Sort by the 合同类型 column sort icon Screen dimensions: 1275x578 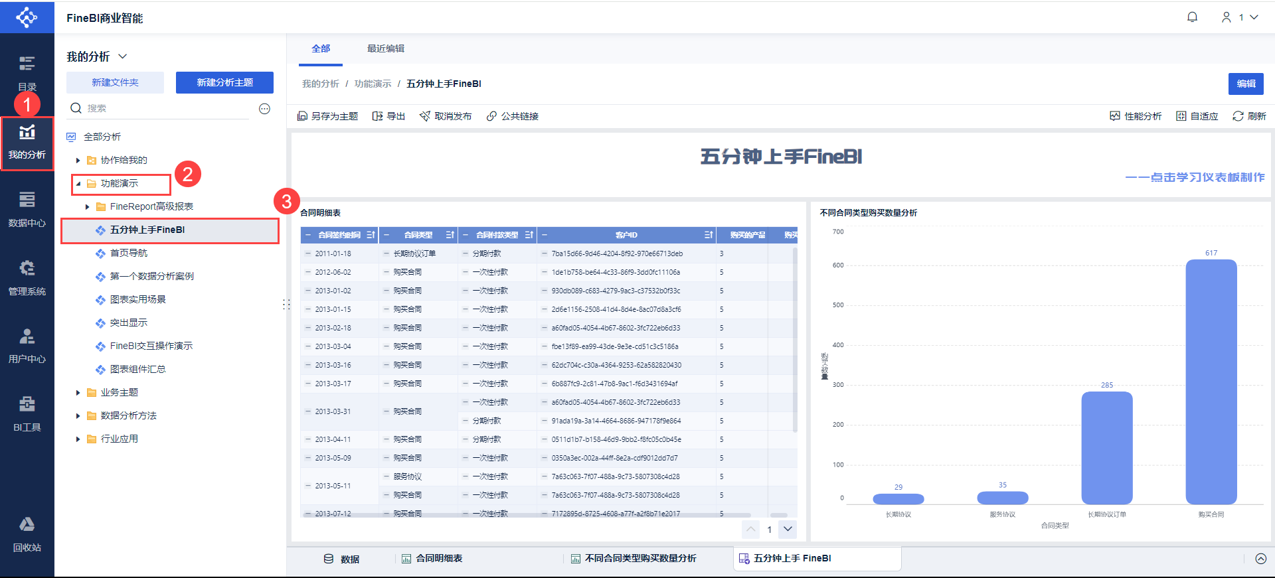click(450, 235)
